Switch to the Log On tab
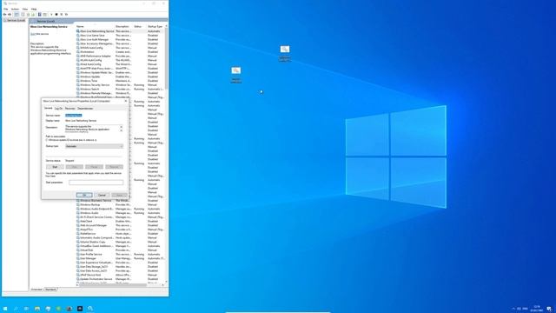The width and height of the screenshot is (556, 313). 58,108
